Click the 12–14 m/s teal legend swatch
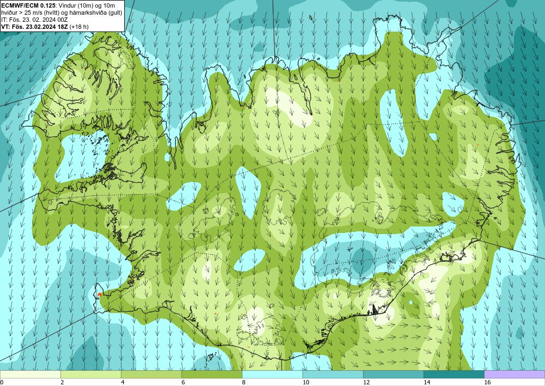This screenshot has width=545, height=386. click(393, 374)
